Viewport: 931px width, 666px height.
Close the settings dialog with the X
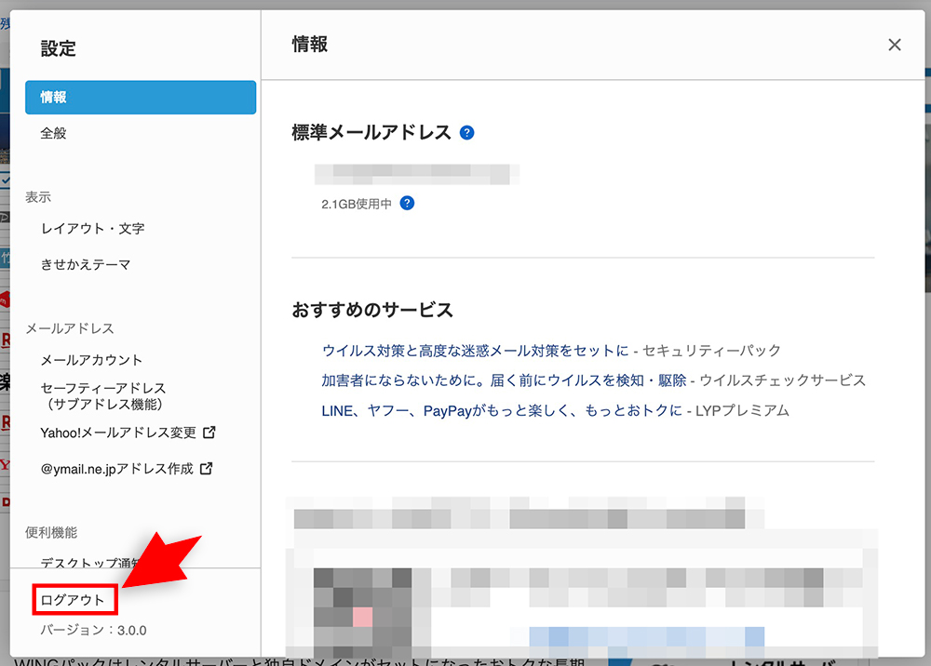coord(894,45)
